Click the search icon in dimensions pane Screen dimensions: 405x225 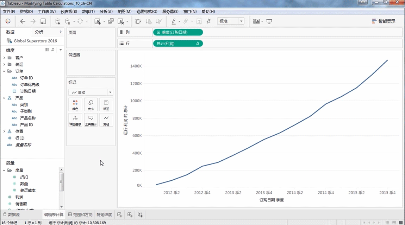[53, 50]
